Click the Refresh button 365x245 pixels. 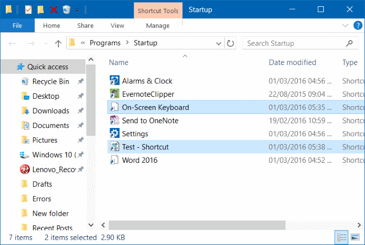230,43
